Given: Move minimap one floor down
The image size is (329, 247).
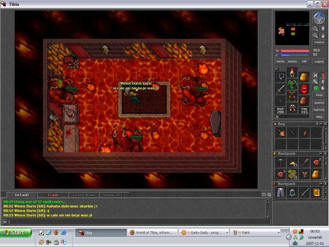Looking at the screenshot, I should pyautogui.click(x=323, y=35).
